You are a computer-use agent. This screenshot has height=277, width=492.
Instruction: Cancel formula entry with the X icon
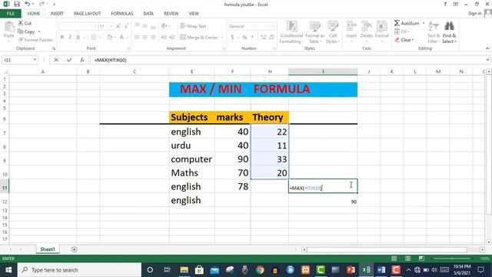click(56, 60)
